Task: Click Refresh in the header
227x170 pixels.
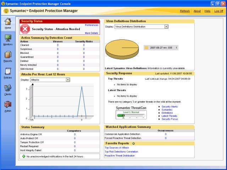Action: 185,11
